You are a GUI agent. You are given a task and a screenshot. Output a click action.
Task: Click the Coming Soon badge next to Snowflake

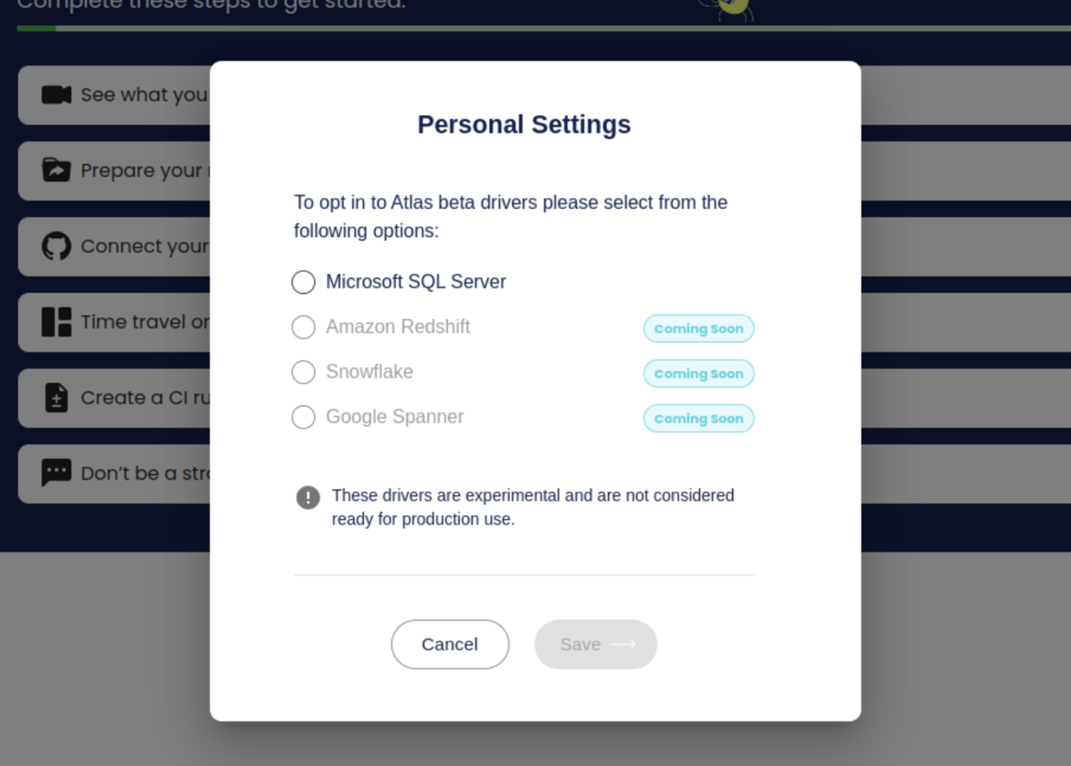pyautogui.click(x=697, y=373)
